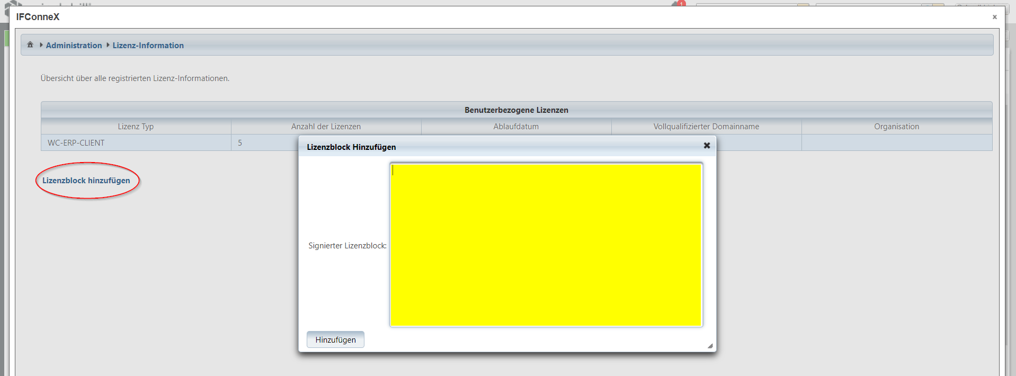Click the Ablaufdatum column header
The width and height of the screenshot is (1016, 376).
[x=516, y=127]
